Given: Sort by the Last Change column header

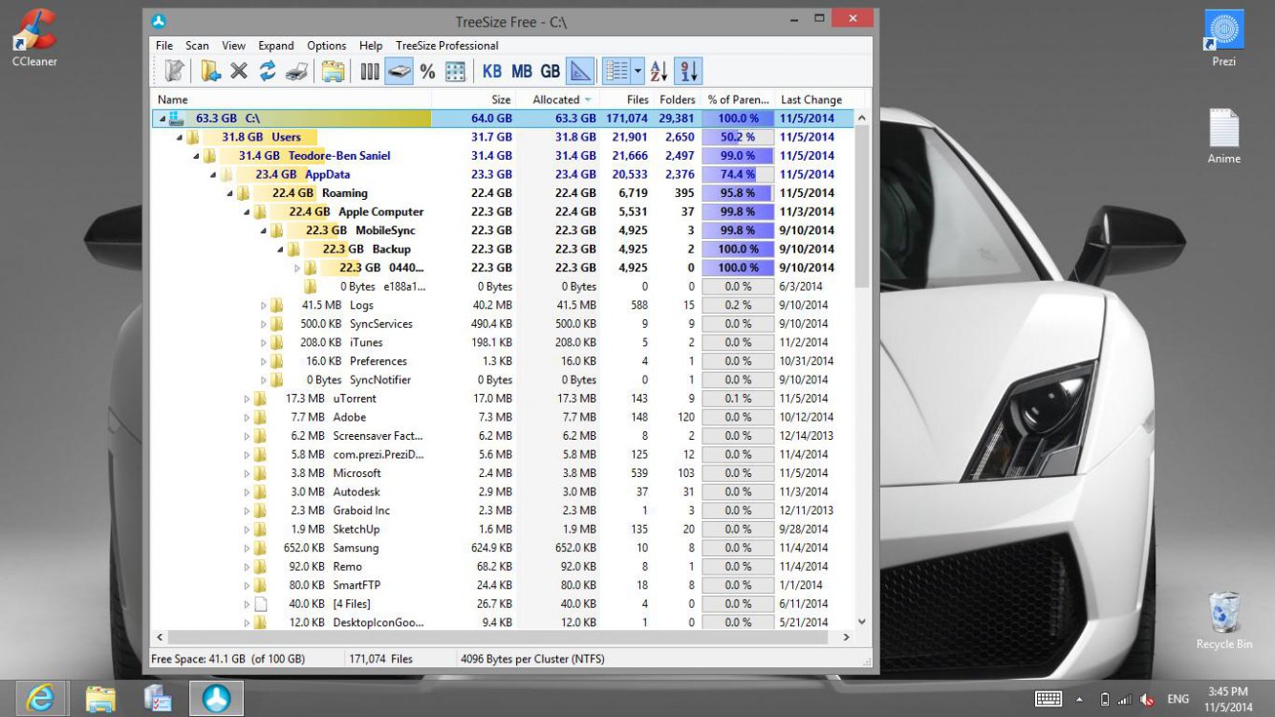Looking at the screenshot, I should (812, 99).
